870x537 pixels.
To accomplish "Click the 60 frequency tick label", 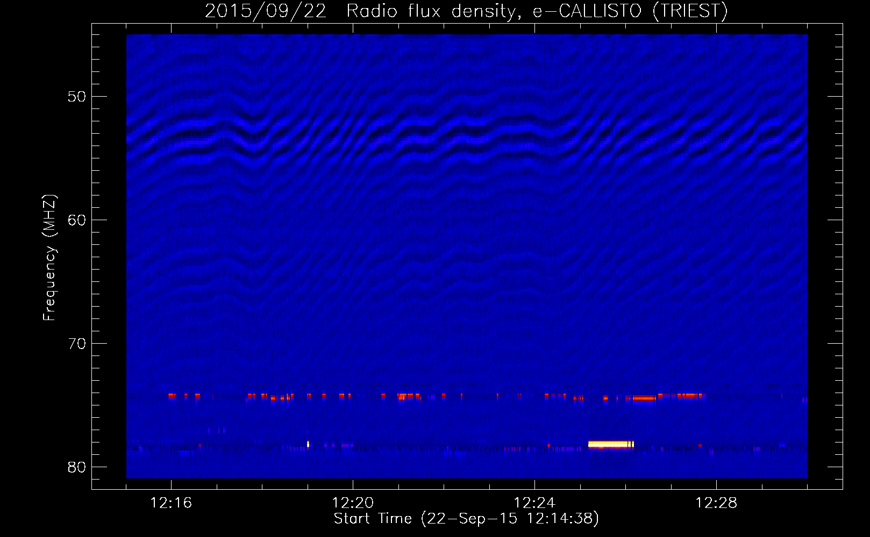I will coord(77,220).
